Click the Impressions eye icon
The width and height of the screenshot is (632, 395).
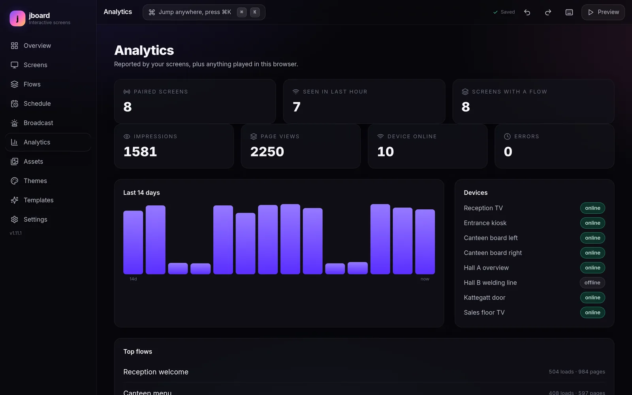point(127,137)
